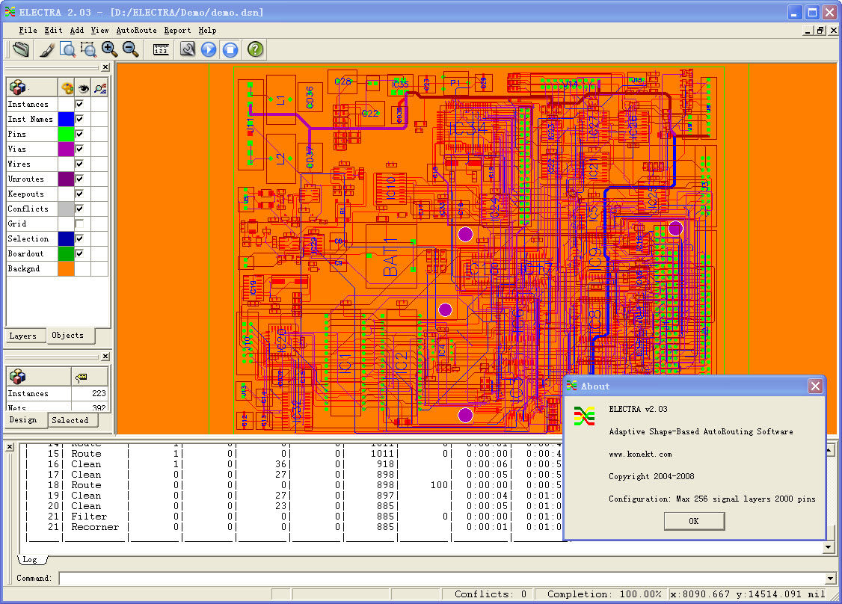Click the BAT1 component label on the board
The height and width of the screenshot is (604, 842).
[x=390, y=257]
